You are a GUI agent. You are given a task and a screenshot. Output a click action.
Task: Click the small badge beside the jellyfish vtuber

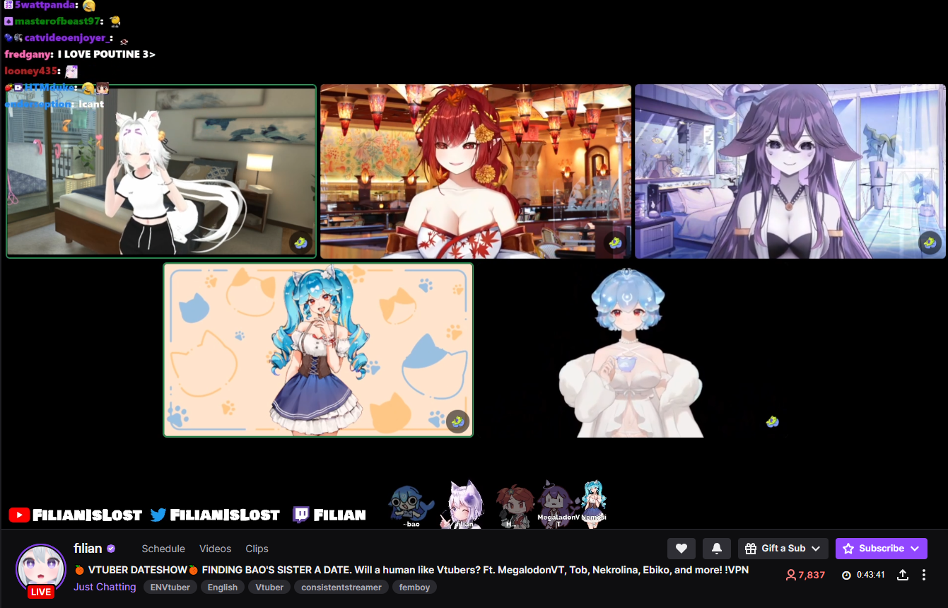pyautogui.click(x=773, y=421)
